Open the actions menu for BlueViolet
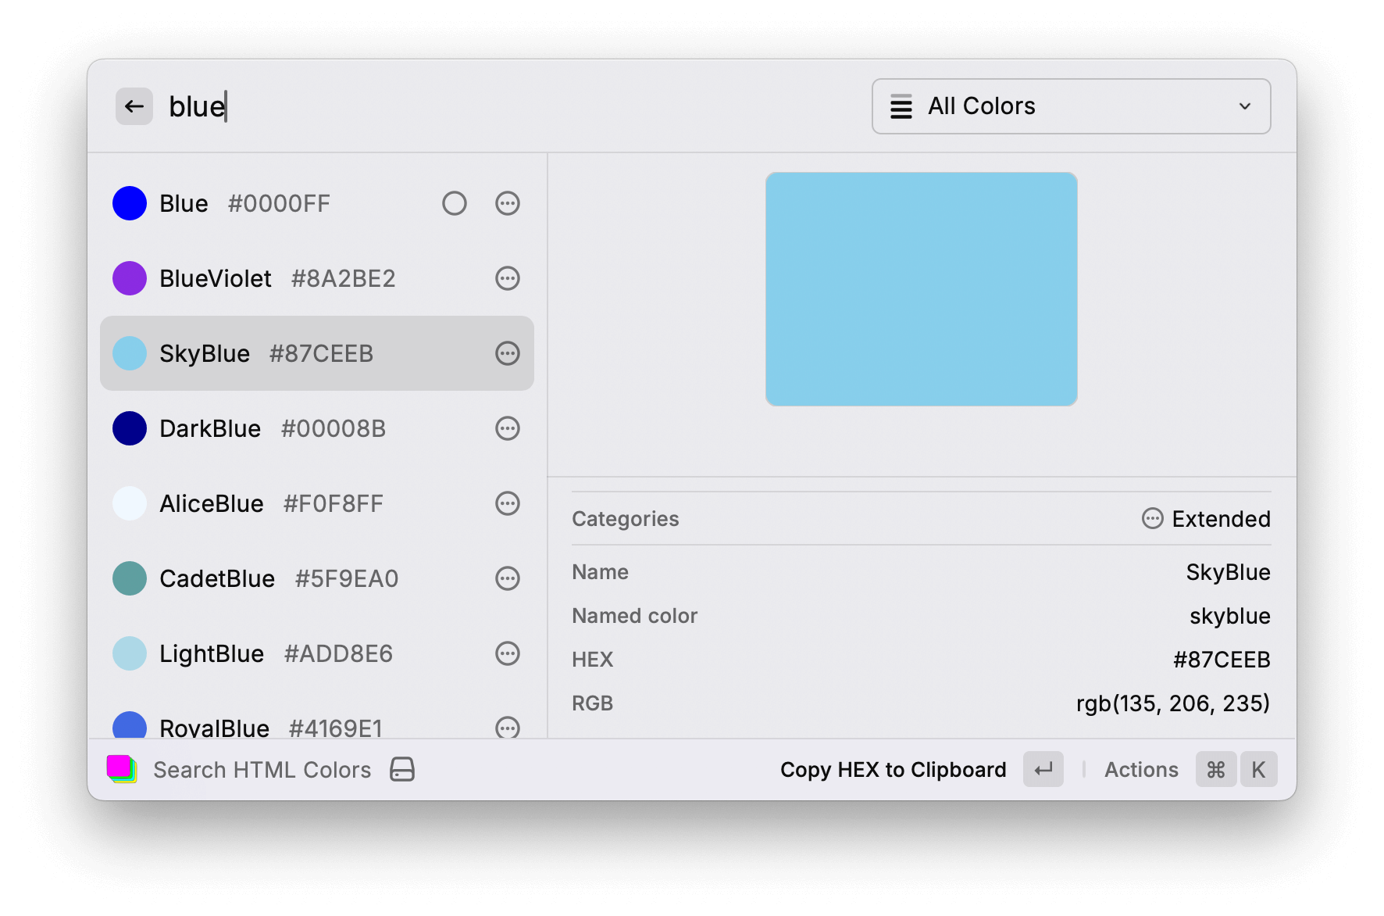Viewport: 1384px width, 916px height. (508, 278)
